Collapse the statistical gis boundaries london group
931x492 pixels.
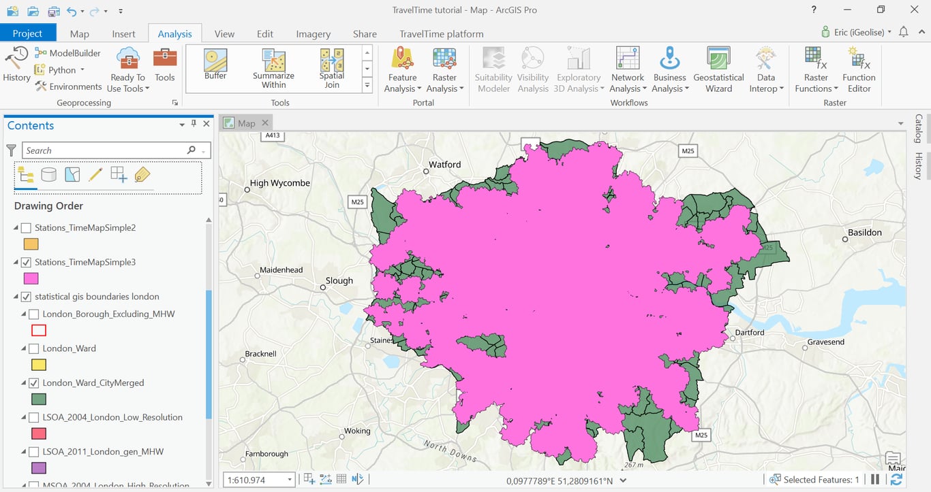click(16, 297)
